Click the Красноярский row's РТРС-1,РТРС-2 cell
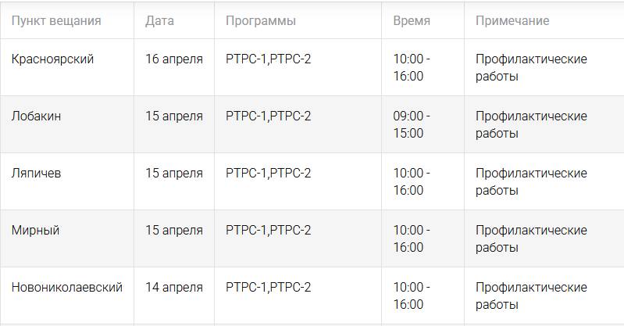Viewport: 624px width, 326px height. click(x=268, y=59)
